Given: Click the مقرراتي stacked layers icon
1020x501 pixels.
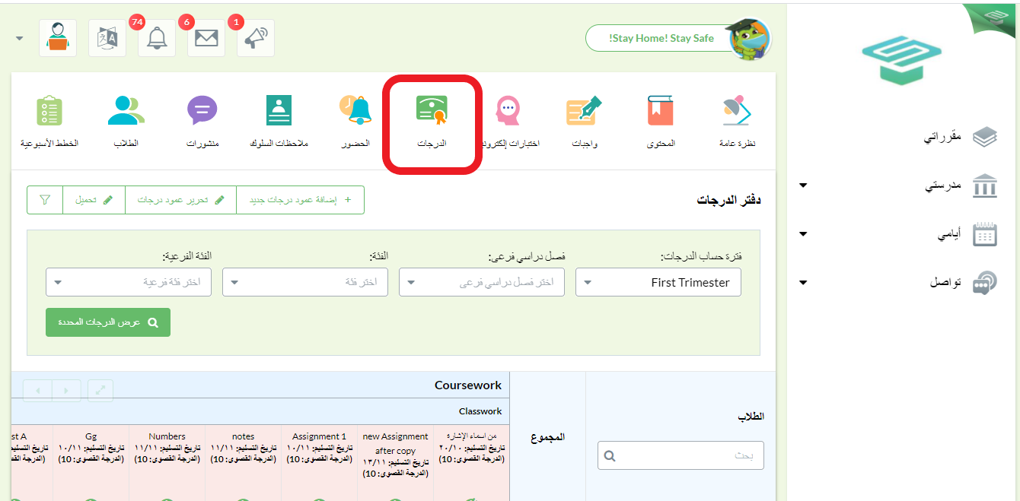Looking at the screenshot, I should pyautogui.click(x=985, y=137).
